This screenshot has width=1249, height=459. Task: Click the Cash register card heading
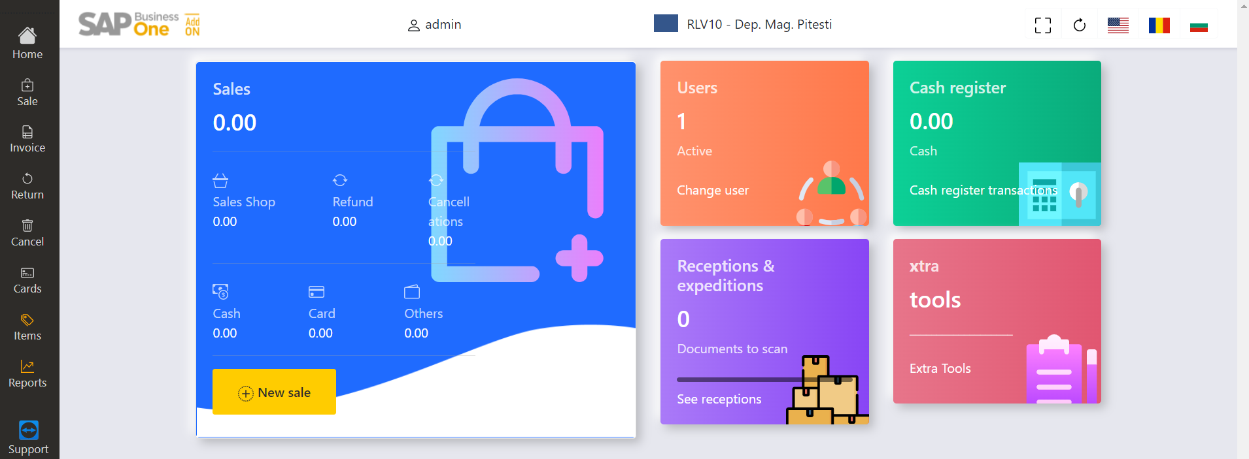[x=957, y=87]
